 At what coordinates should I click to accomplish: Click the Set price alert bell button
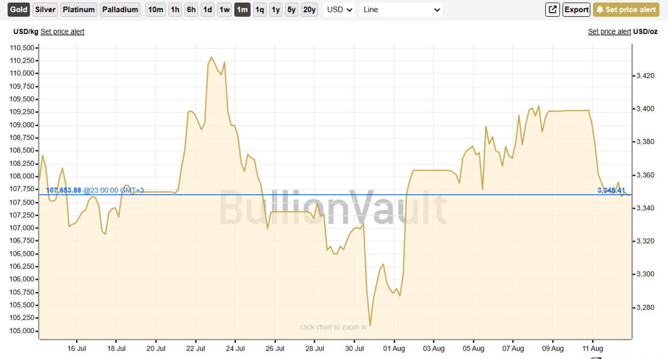pos(626,9)
